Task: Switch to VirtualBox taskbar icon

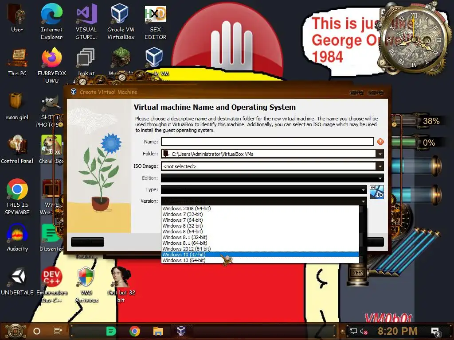Action: [181, 331]
